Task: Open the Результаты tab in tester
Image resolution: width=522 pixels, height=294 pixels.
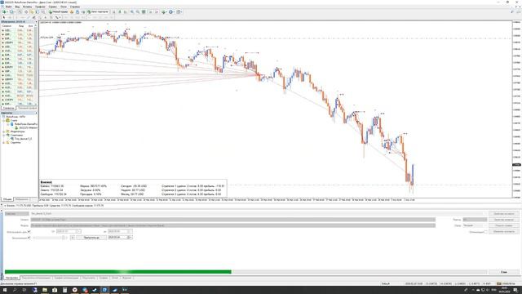Action: point(89,278)
